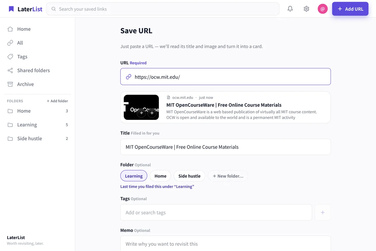Viewport: 376px width, 251px height.
Task: Open the Learning folder in sidebar
Action: (38, 125)
